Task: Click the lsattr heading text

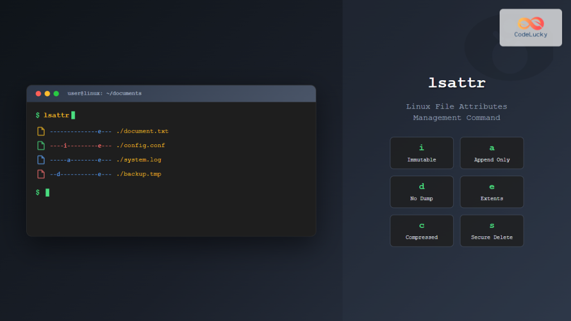Action: 456,82
